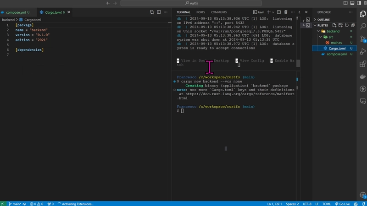This screenshot has height=206, width=367.
Task: Click the main branch indicator in status bar
Action: click(x=15, y=204)
